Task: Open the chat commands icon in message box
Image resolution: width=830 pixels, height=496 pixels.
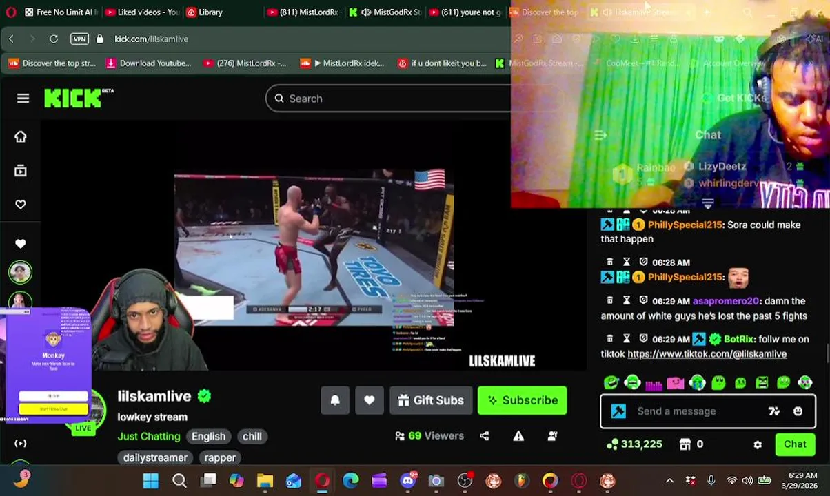Action: [773, 411]
